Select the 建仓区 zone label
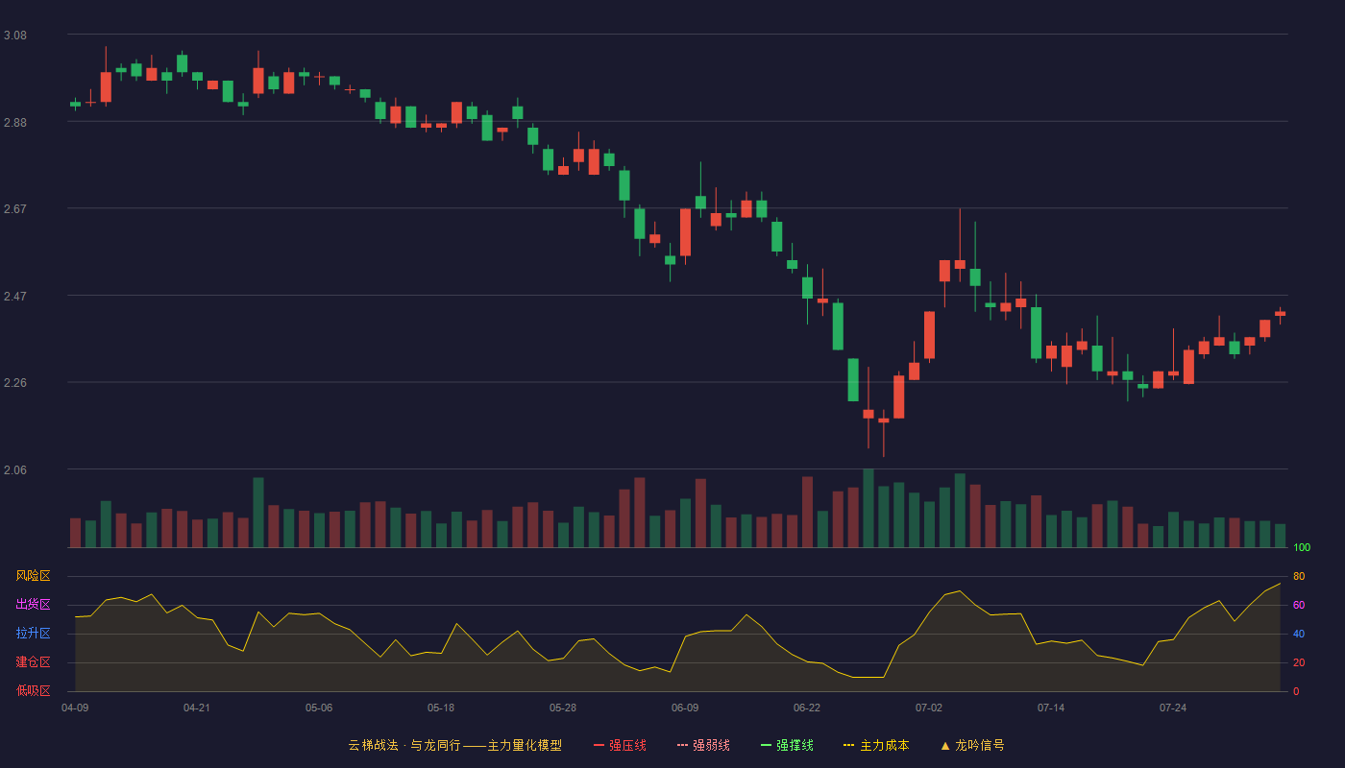This screenshot has width=1345, height=768. 34,662
